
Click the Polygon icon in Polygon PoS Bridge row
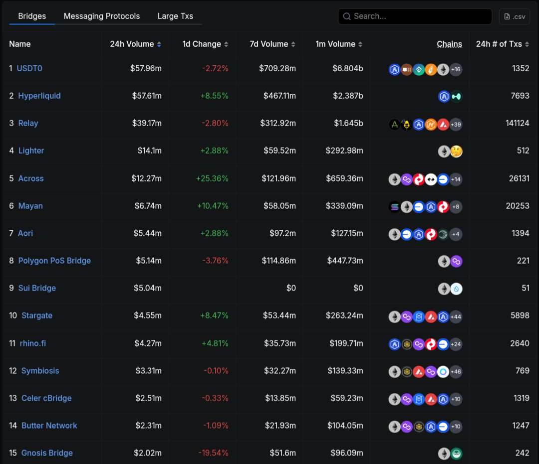[x=456, y=262]
